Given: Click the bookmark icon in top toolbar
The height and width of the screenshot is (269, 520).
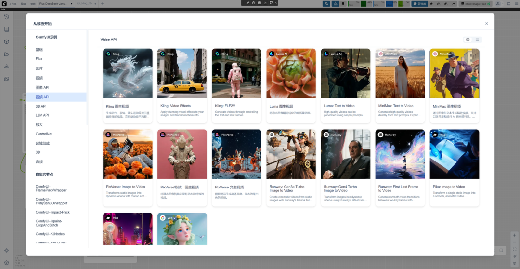Looking at the screenshot, I should [343, 4].
